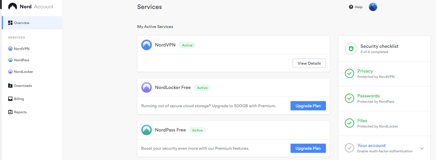Screen dimensions: 436x160
Task: Click the NordPass Free card logo
Action: (x=147, y=130)
